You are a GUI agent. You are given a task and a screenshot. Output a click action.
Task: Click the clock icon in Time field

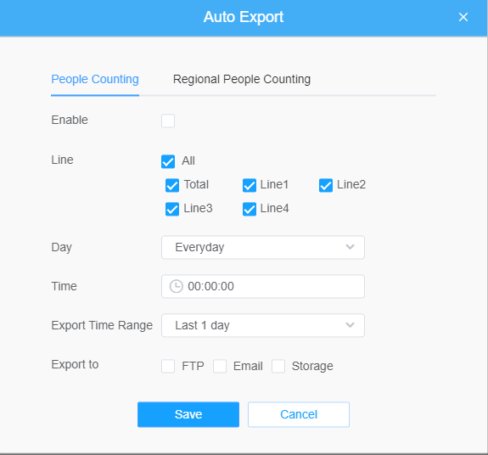click(177, 286)
